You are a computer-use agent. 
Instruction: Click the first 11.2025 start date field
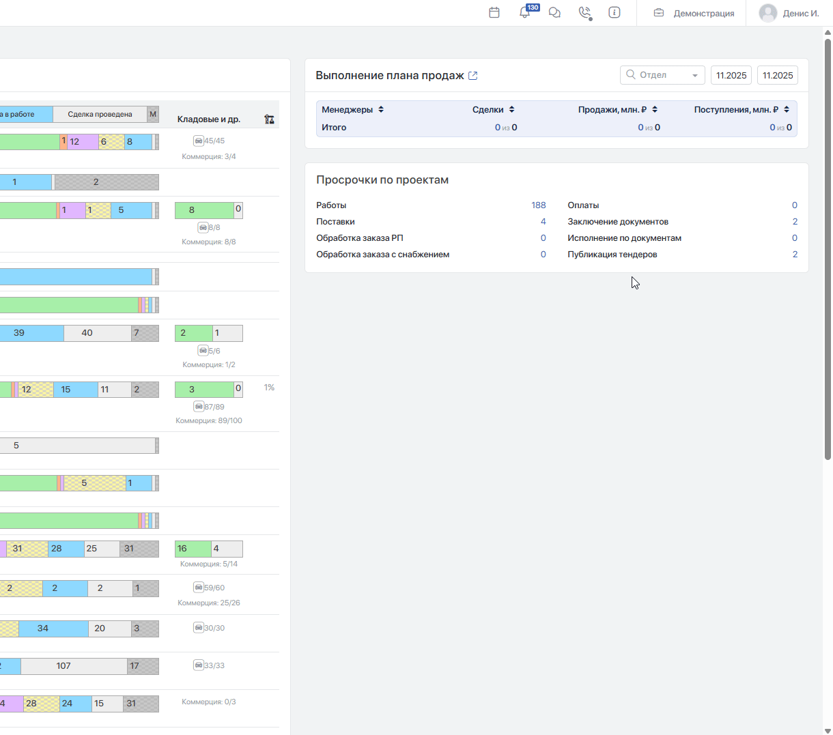731,75
